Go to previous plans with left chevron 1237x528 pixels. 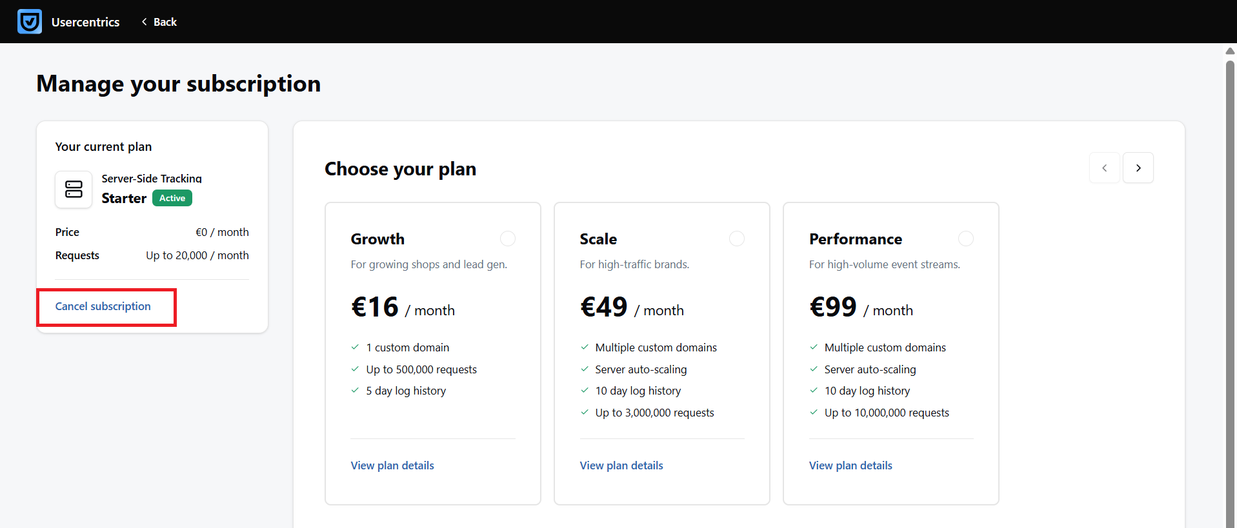(1104, 168)
